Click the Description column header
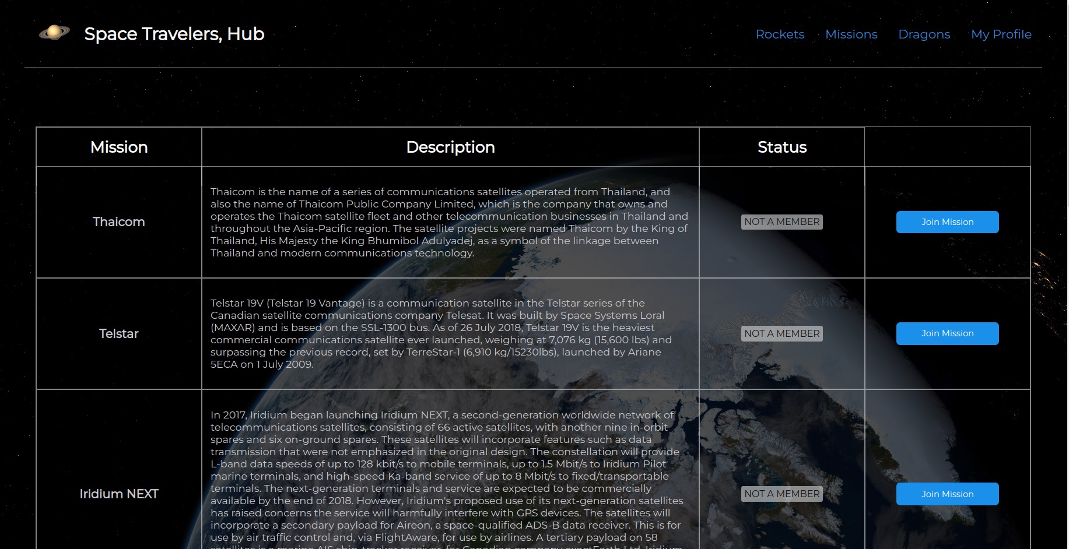The height and width of the screenshot is (549, 1069). click(450, 147)
